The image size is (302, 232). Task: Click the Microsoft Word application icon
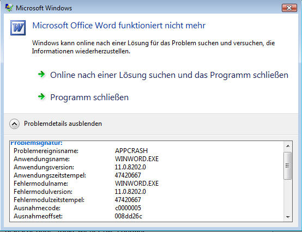point(18,28)
